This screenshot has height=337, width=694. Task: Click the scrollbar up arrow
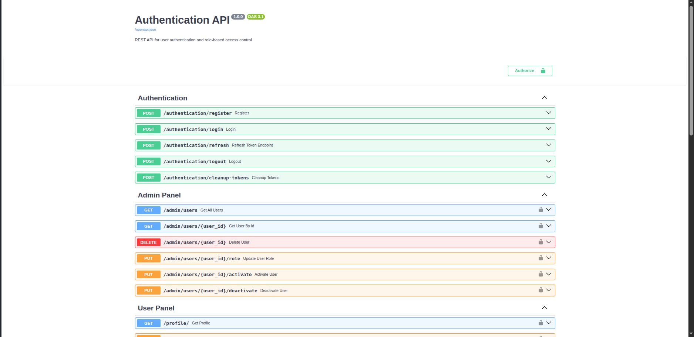[x=691, y=3]
